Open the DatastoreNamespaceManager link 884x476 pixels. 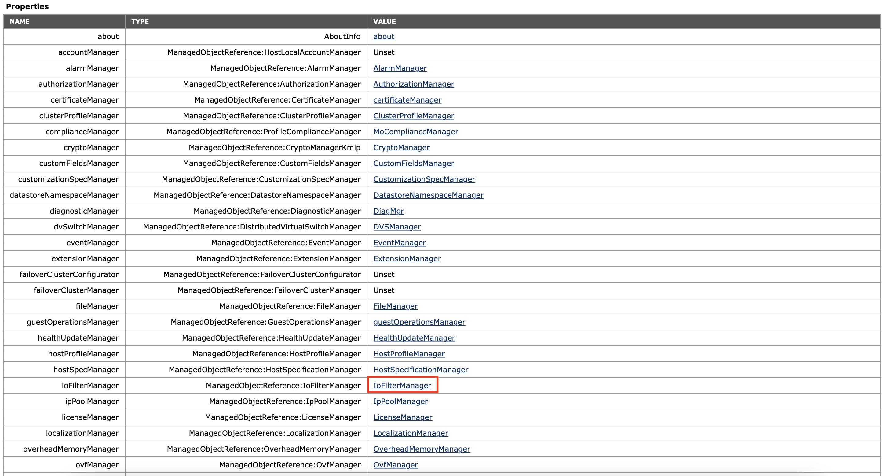[428, 195]
